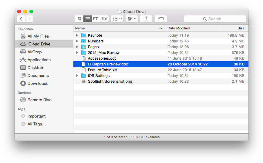Open Downloads in the sidebar

pos(38,83)
